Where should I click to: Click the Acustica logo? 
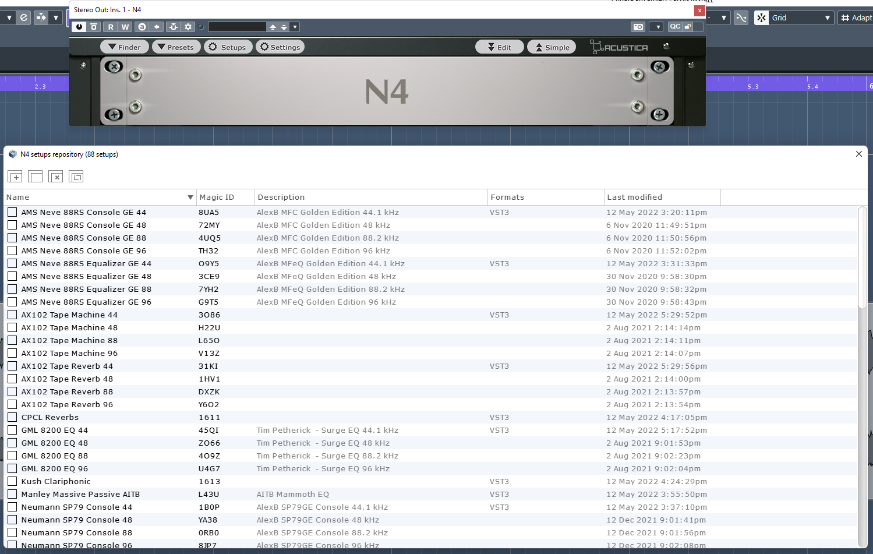point(619,47)
